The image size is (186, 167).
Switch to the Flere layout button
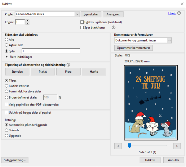coord(68,72)
